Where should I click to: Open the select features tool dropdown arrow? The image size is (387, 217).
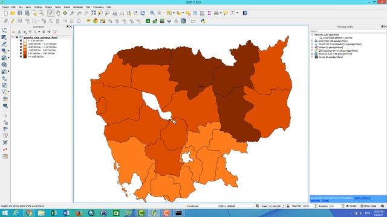[174, 13]
